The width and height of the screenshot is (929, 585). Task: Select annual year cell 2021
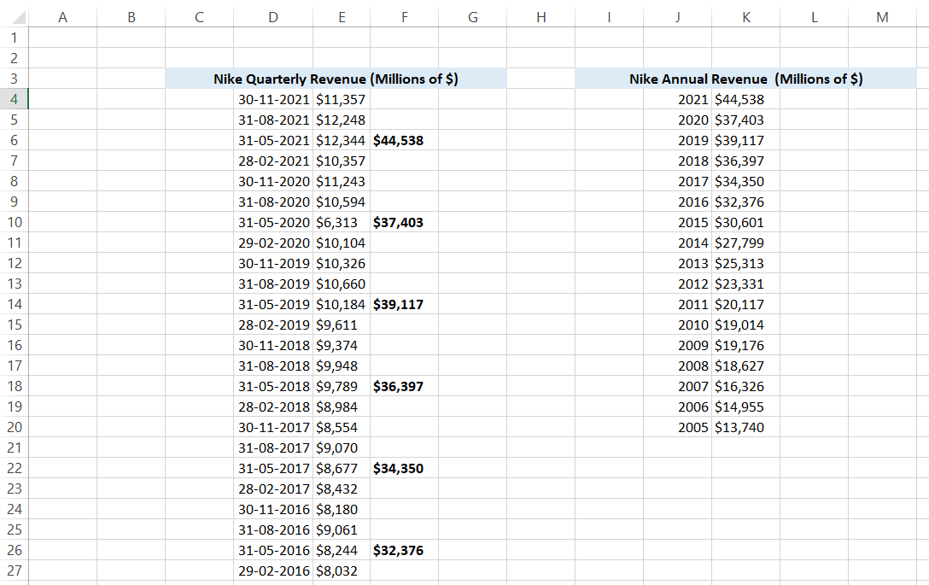[677, 100]
